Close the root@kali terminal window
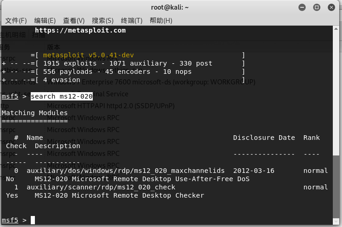Viewport: 342px width, 227px height. click(331, 7)
